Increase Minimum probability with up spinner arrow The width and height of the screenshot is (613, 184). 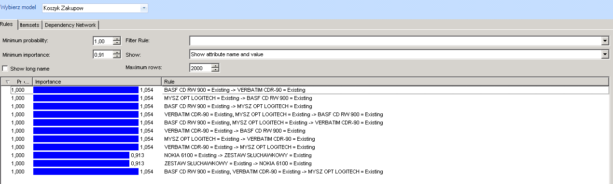(x=116, y=38)
